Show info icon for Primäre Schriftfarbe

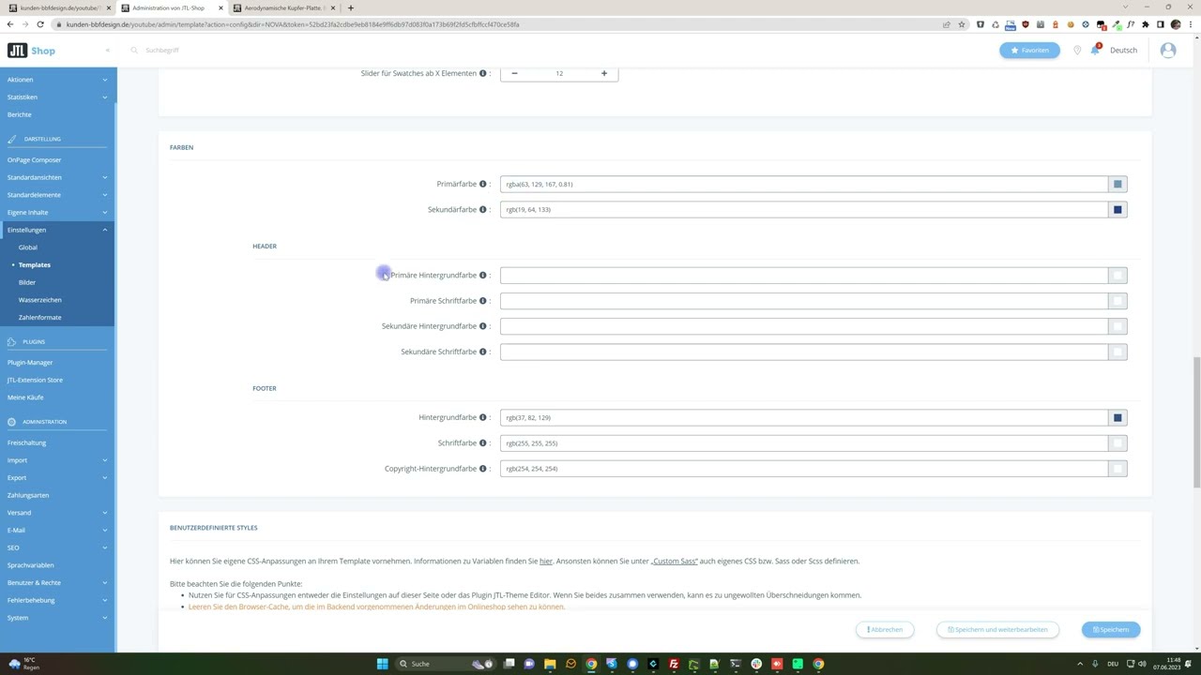point(483,301)
